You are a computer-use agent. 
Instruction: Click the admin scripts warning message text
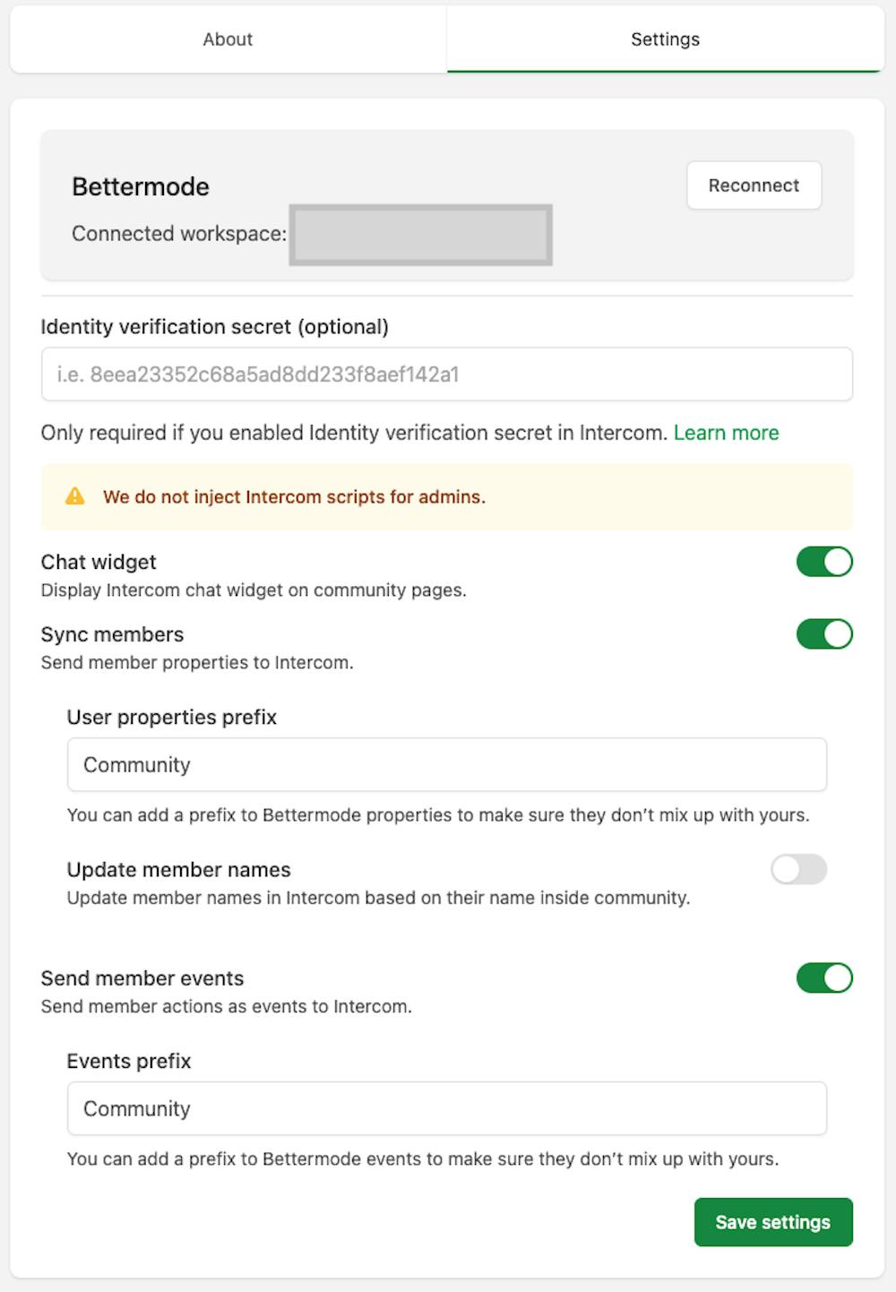click(294, 497)
